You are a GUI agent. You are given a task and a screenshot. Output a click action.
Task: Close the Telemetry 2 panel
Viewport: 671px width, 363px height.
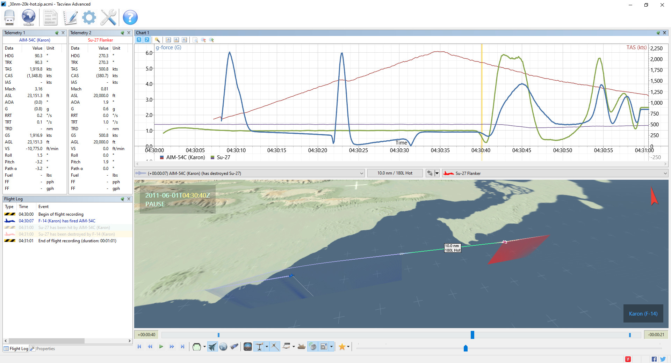pos(129,33)
